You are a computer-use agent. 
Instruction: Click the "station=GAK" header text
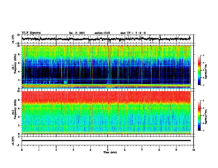[102, 33]
